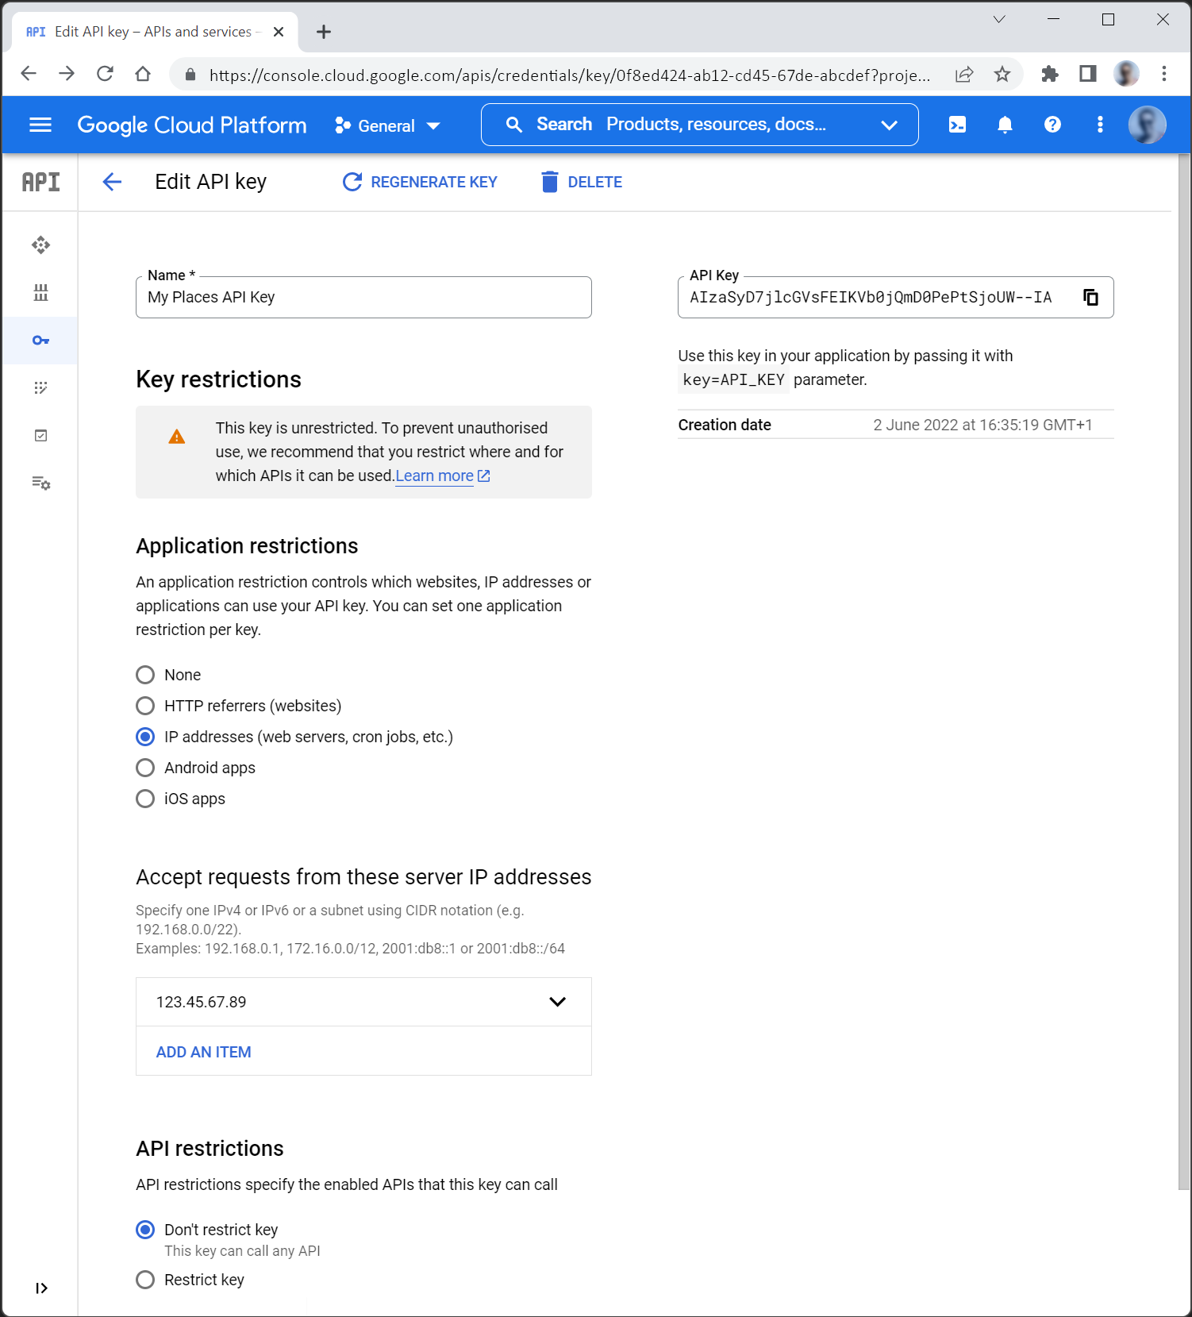The height and width of the screenshot is (1317, 1192).
Task: Expand the 123.45.67.89 IP address entry
Action: [x=557, y=1002]
